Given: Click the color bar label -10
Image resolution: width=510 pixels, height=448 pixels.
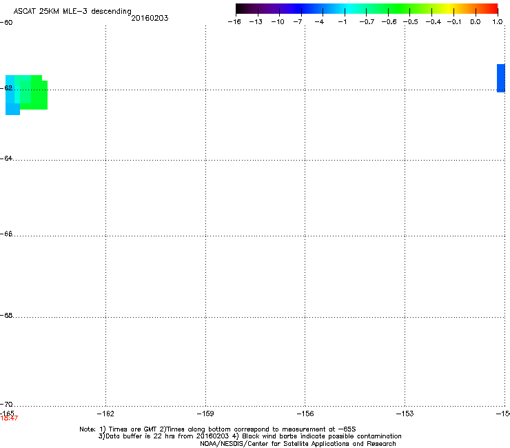Looking at the screenshot, I should click(278, 22).
